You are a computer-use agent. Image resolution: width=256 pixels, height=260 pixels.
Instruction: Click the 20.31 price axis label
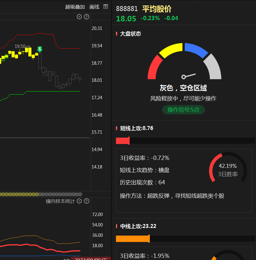[x=97, y=28]
